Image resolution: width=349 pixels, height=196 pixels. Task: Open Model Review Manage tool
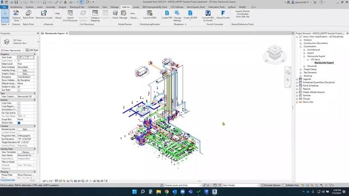click(123, 15)
